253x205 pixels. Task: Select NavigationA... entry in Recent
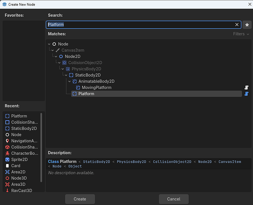pyautogui.click(x=24, y=141)
